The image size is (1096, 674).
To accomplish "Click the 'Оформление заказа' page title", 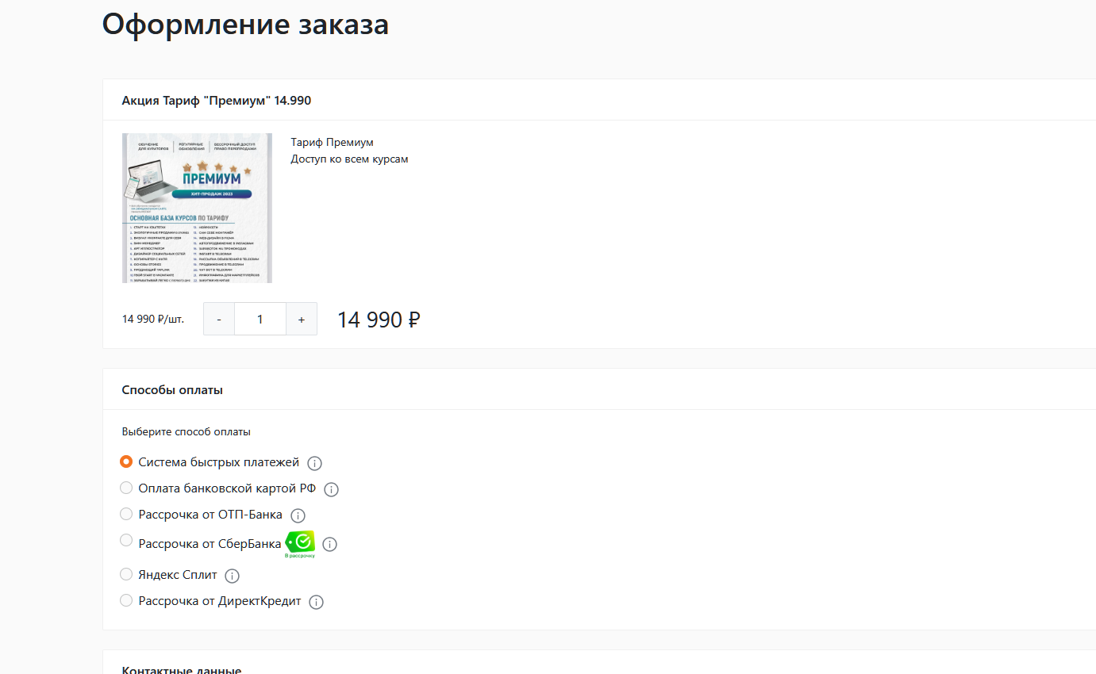I will [245, 24].
